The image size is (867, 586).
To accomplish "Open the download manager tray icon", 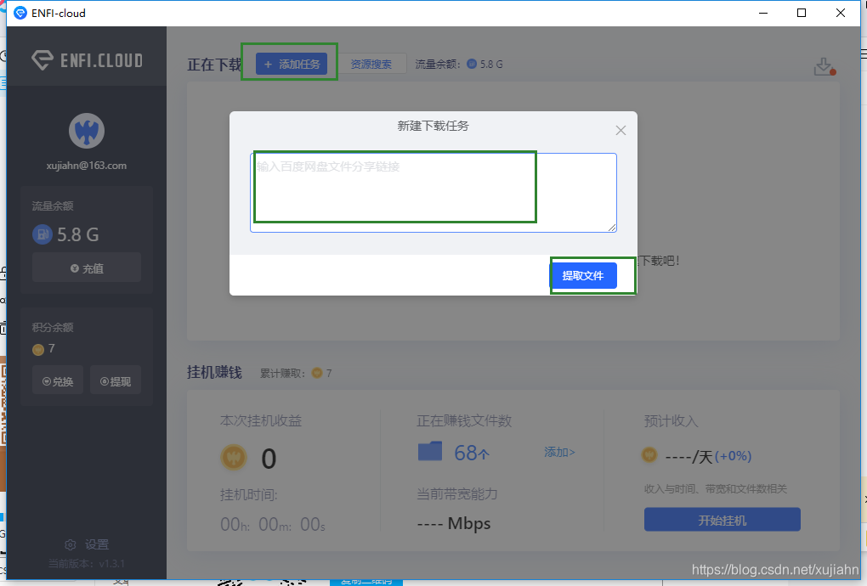I will [x=824, y=66].
